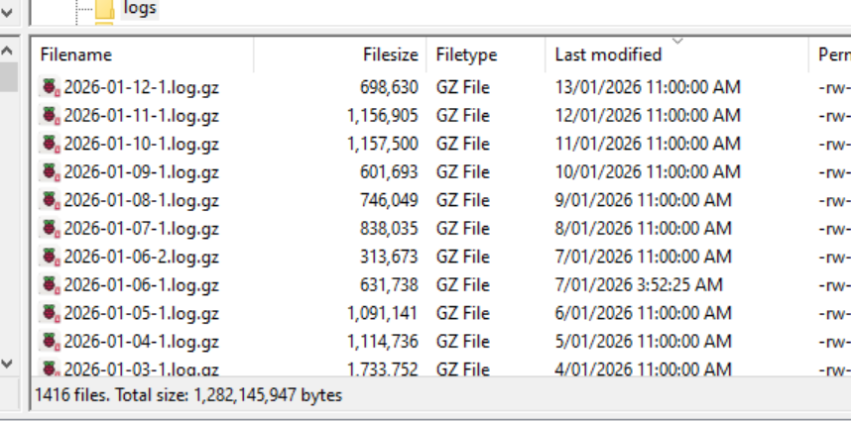Select the 2026-01-05-1.log.gz file icon

pyautogui.click(x=50, y=313)
